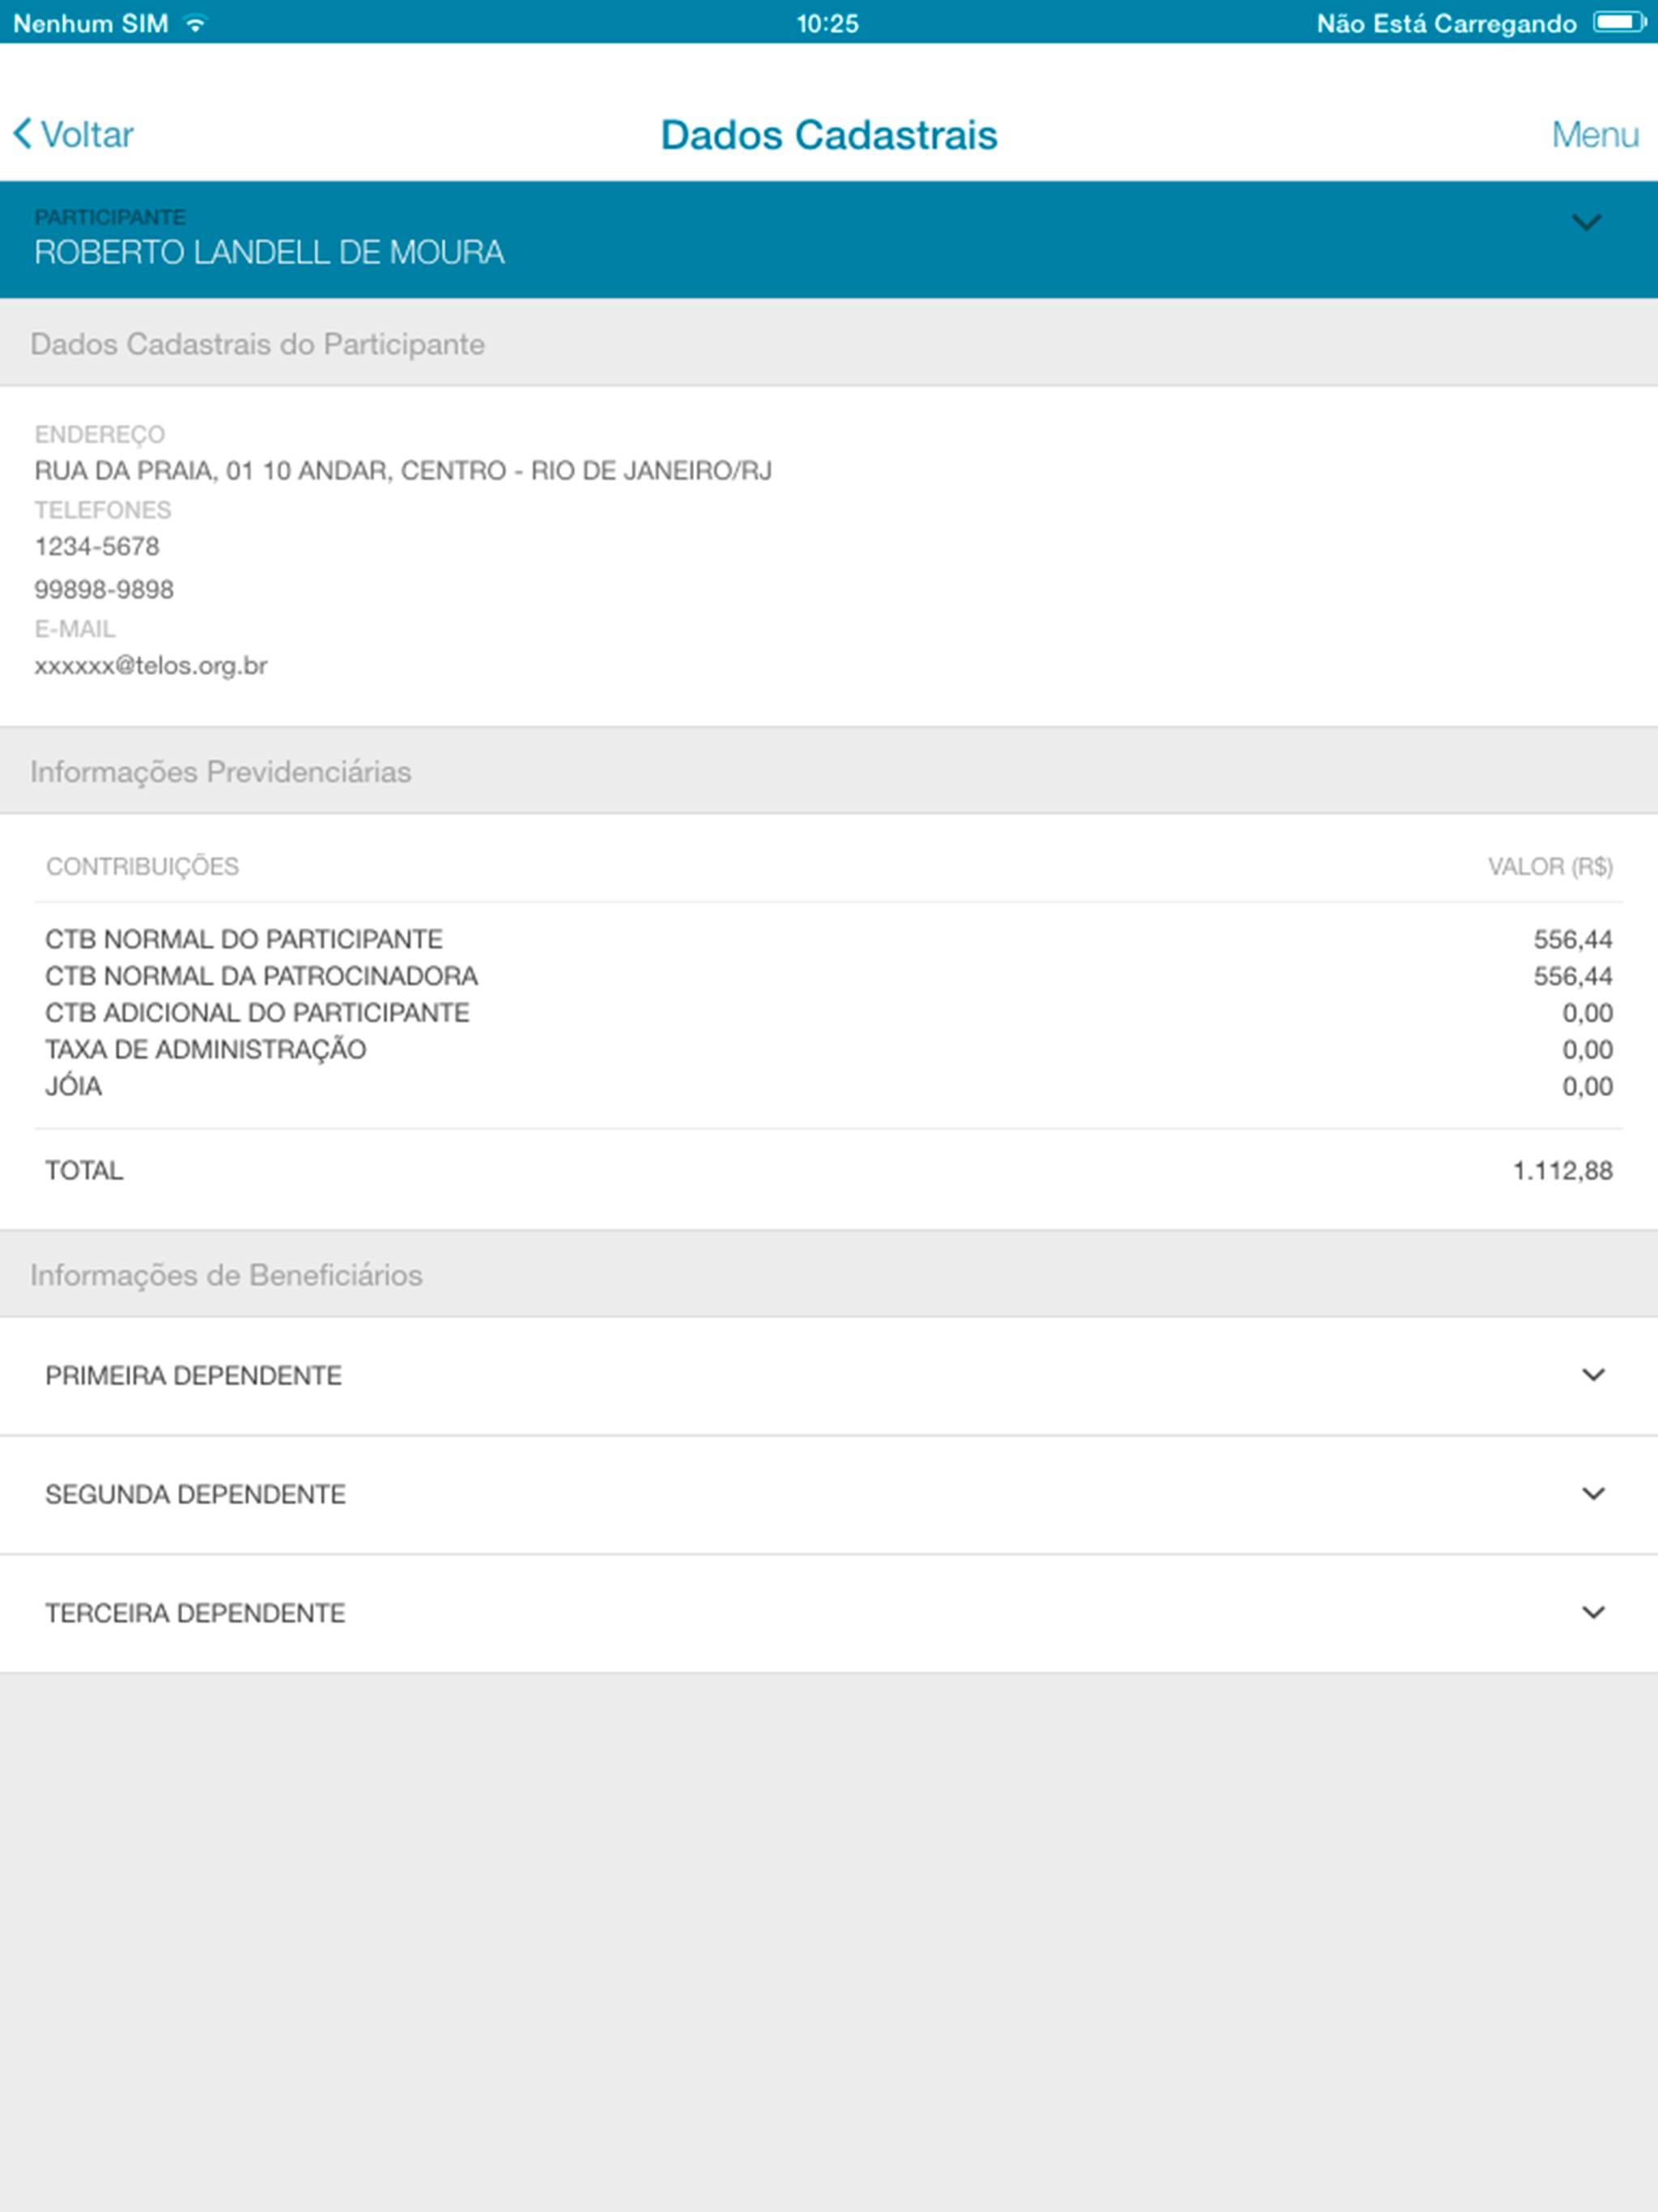Image resolution: width=1658 pixels, height=2212 pixels.
Task: Click the battery icon in status bar
Action: [1619, 22]
